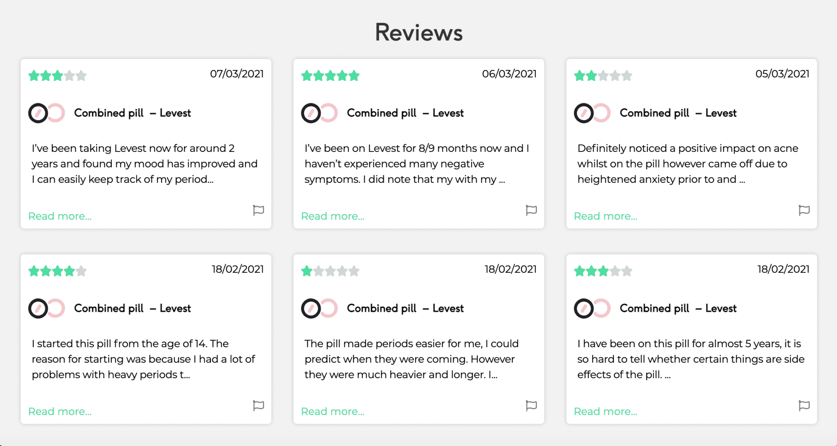
Task: Expand the heavier periods review text
Action: click(333, 411)
